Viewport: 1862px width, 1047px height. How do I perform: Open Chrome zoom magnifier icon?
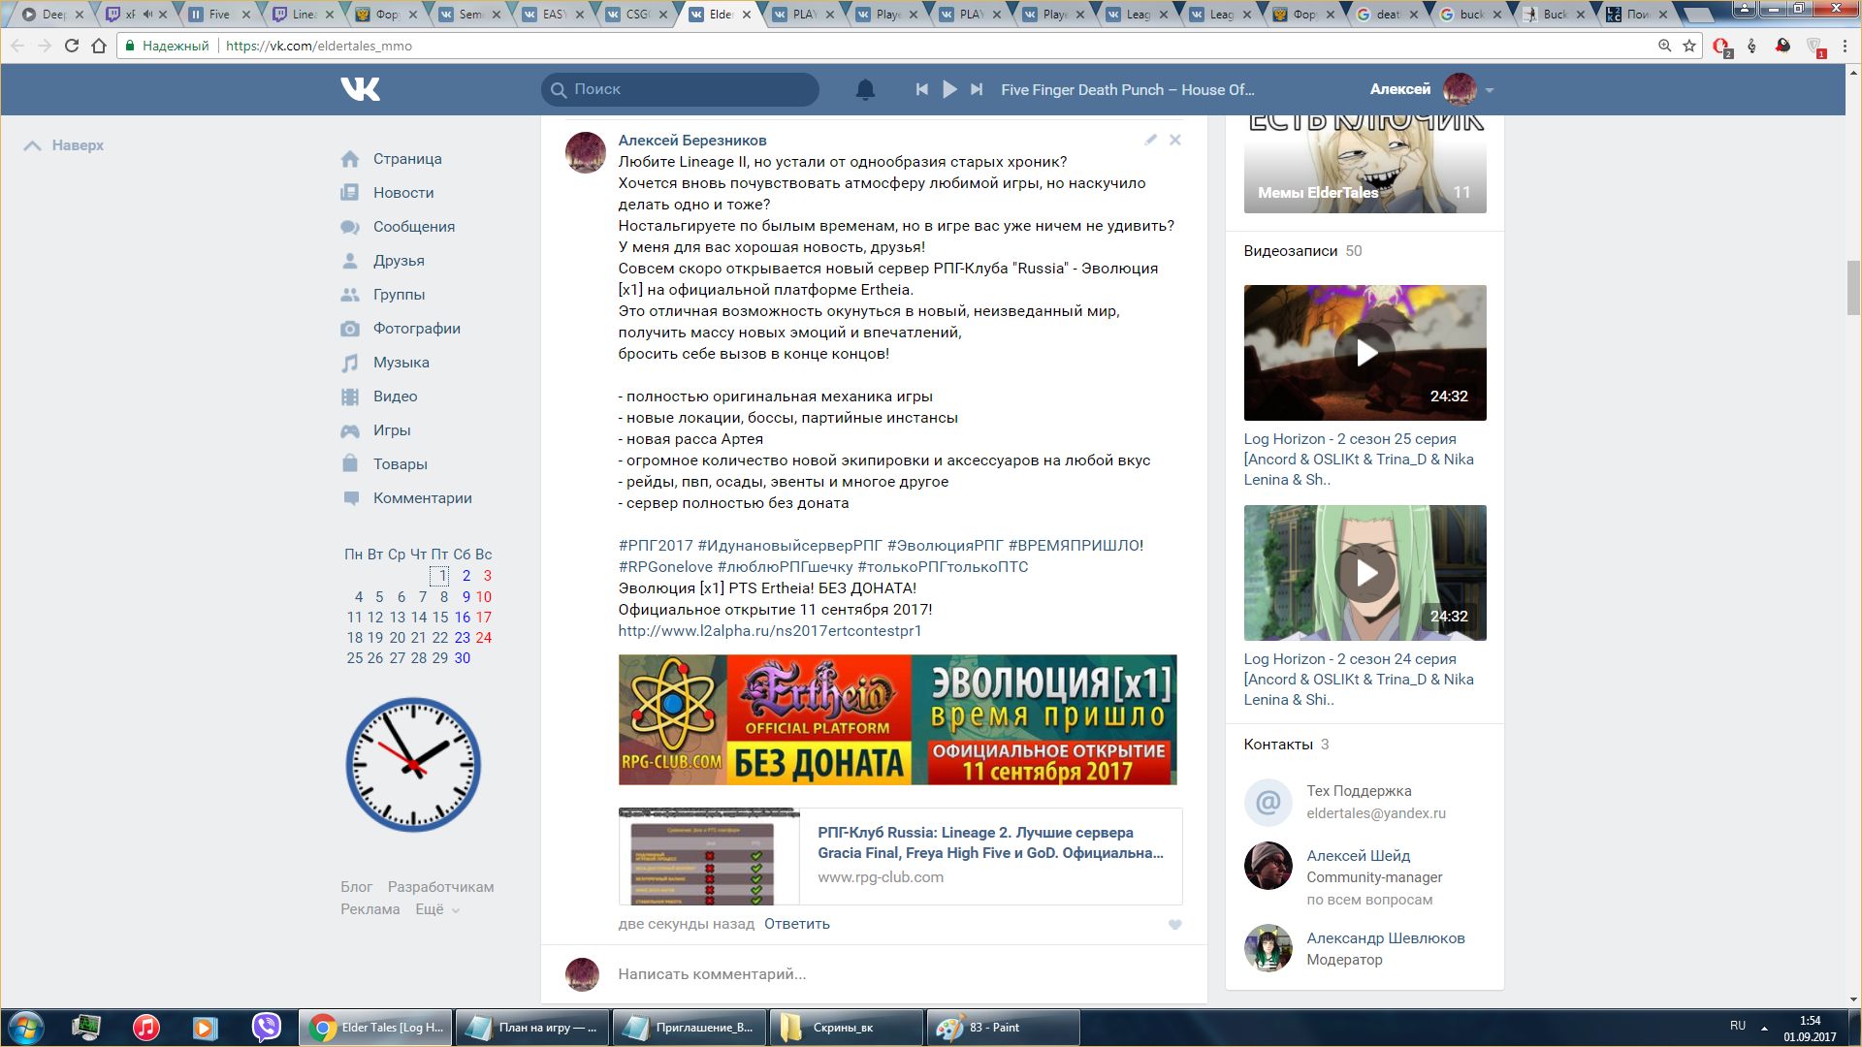pyautogui.click(x=1664, y=46)
